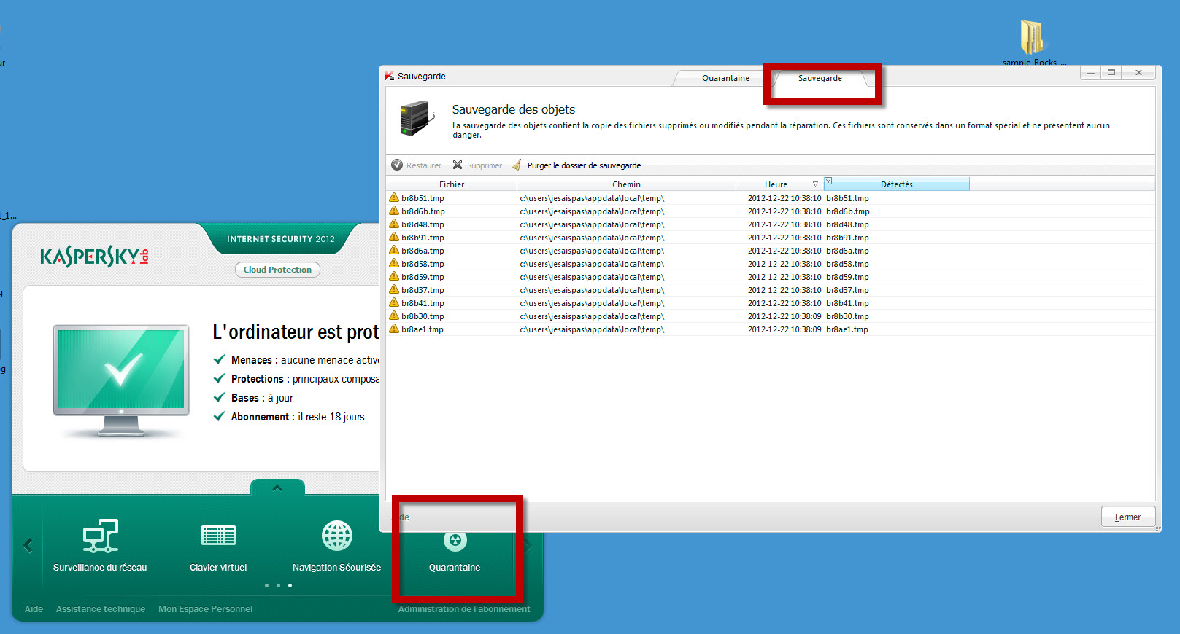Open the Cloud Protection button
This screenshot has height=634, width=1180.
click(277, 270)
